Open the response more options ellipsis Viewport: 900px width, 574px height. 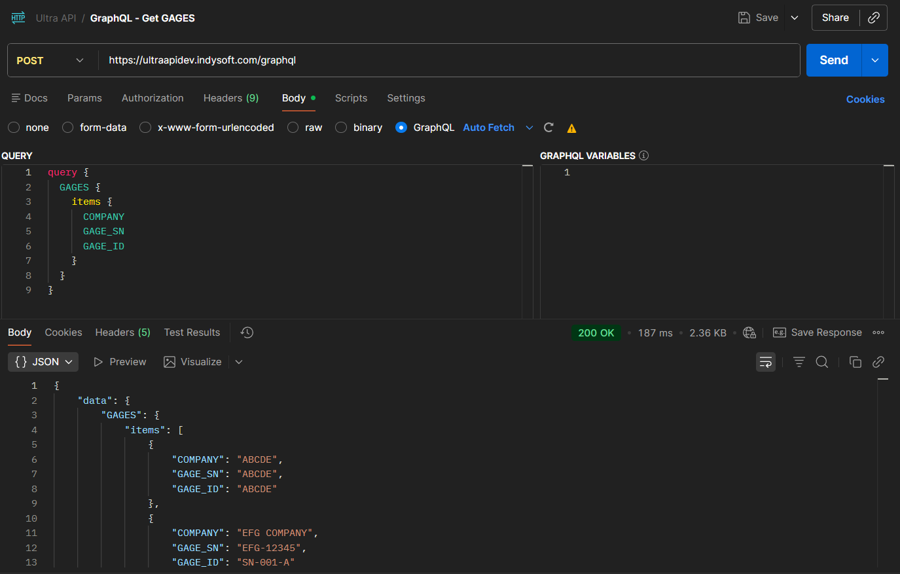point(878,332)
